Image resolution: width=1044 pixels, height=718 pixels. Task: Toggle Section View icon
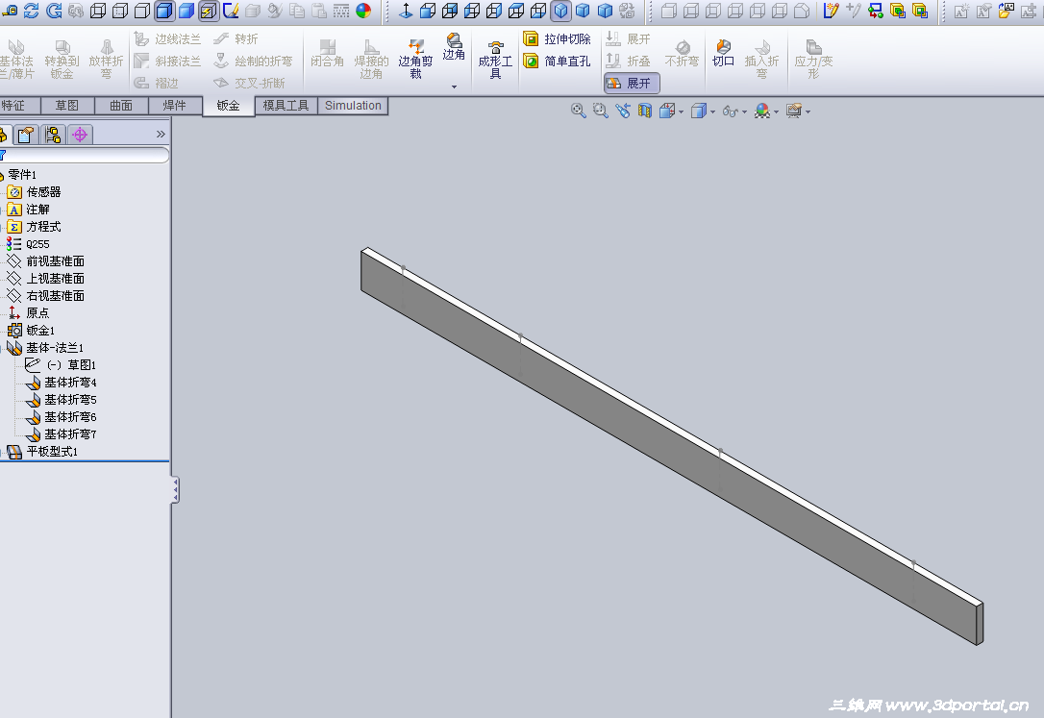[x=644, y=111]
